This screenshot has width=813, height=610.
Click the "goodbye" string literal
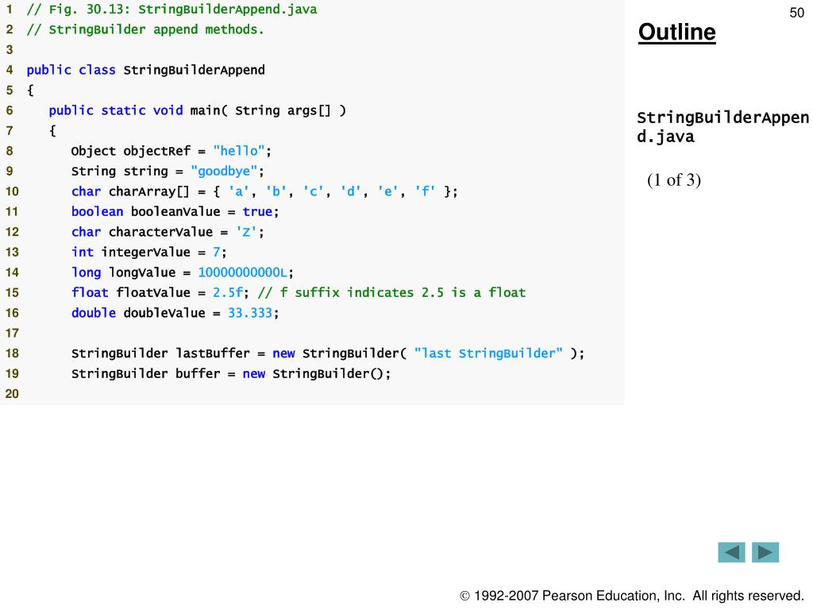pos(224,172)
